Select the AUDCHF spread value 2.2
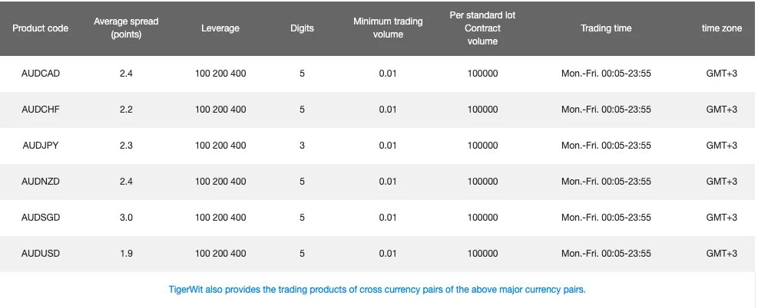This screenshot has width=758, height=308. 126,110
